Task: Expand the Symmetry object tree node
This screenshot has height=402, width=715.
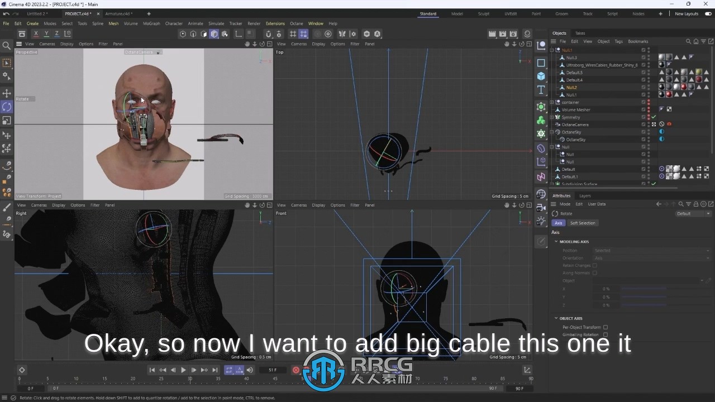Action: (x=552, y=117)
